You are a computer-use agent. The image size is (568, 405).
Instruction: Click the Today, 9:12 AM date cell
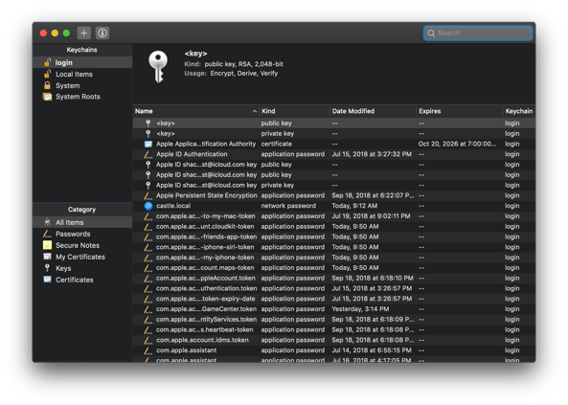[354, 206]
